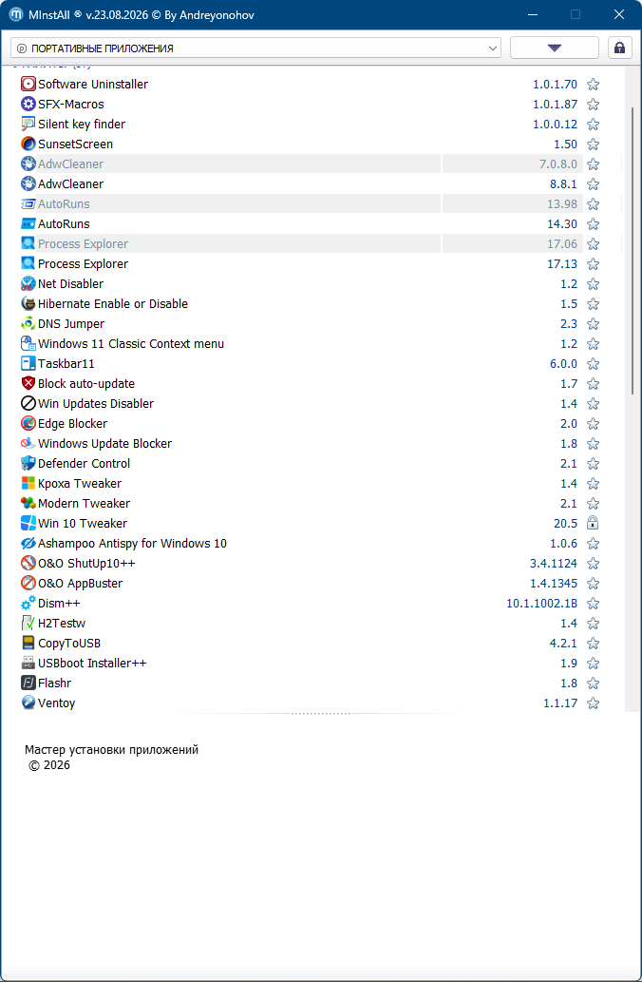Click the Windows Update Blocker icon
Viewport: 642px width, 982px height.
coord(28,443)
